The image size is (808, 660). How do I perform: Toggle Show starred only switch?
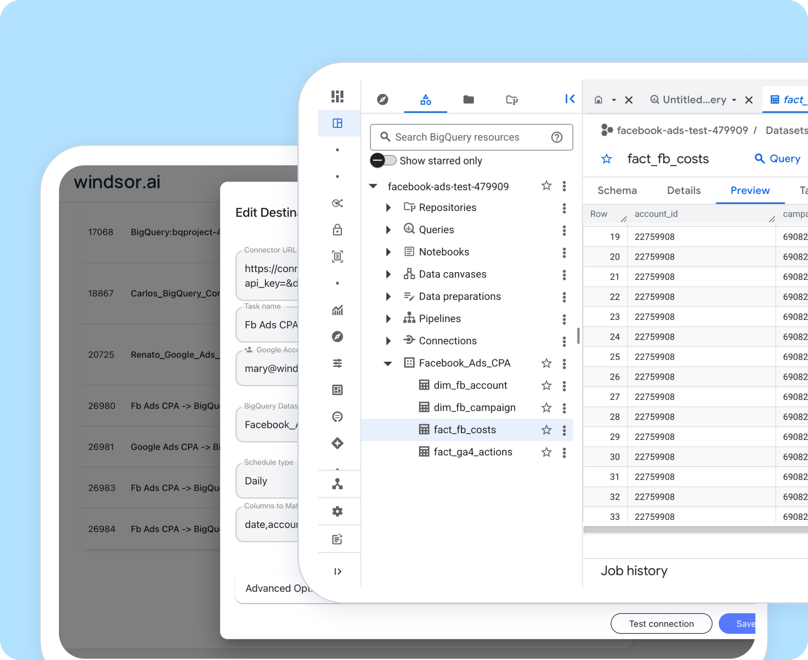point(383,161)
